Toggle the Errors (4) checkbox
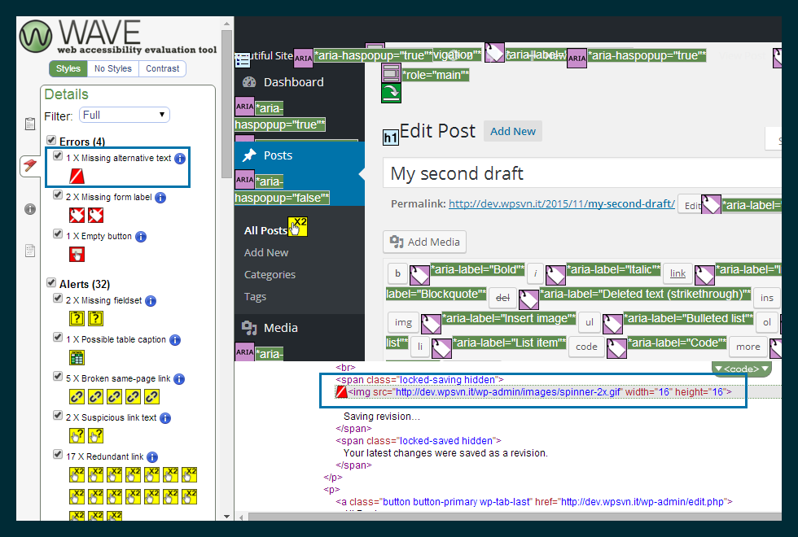Image resolution: width=798 pixels, height=537 pixels. tap(50, 140)
